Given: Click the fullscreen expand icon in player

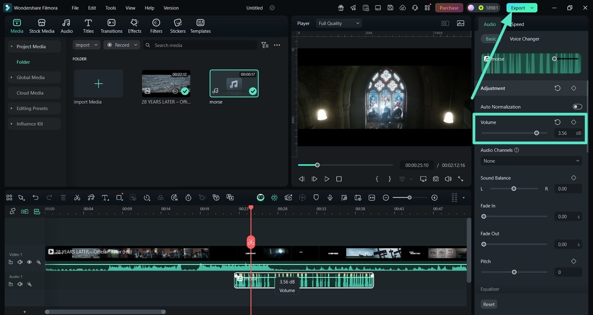Looking at the screenshot, I should point(461,179).
